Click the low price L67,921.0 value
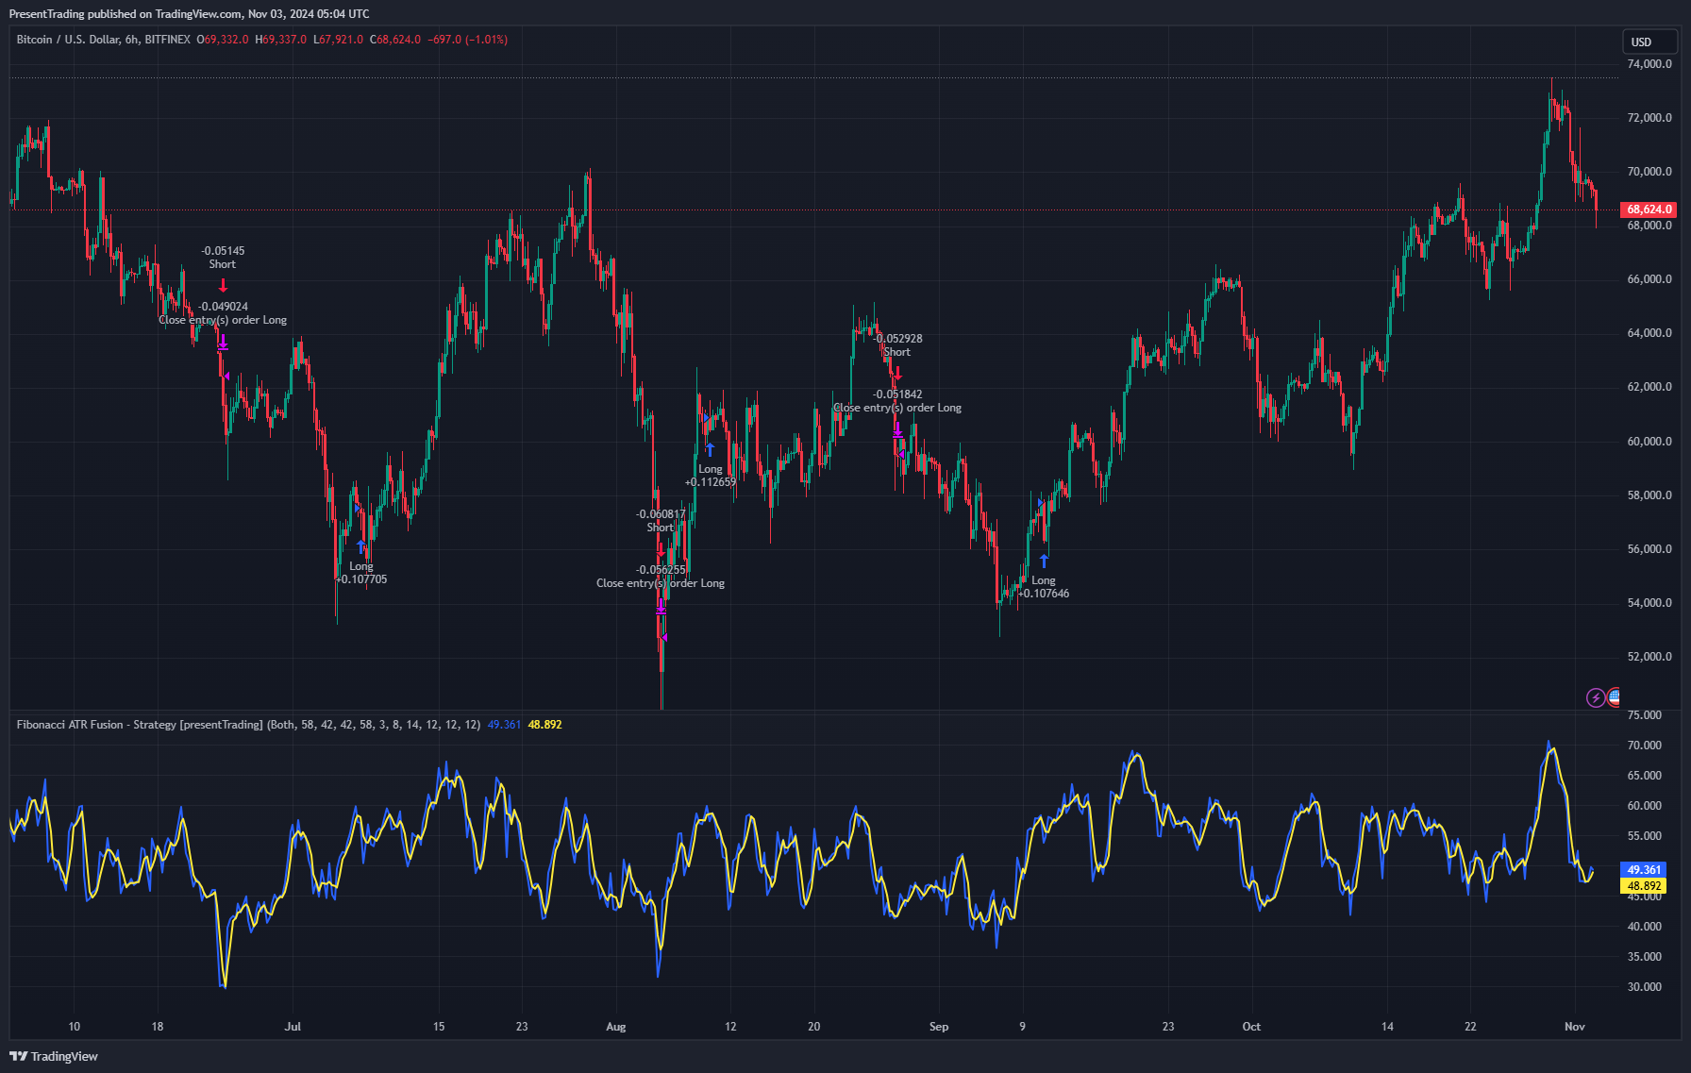 pos(338,40)
